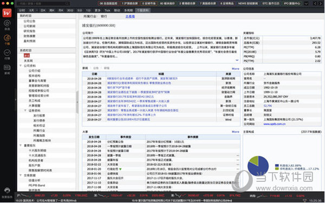Open 股本结构 tree item
Viewport: 325px width, 203px height.
click(35, 76)
